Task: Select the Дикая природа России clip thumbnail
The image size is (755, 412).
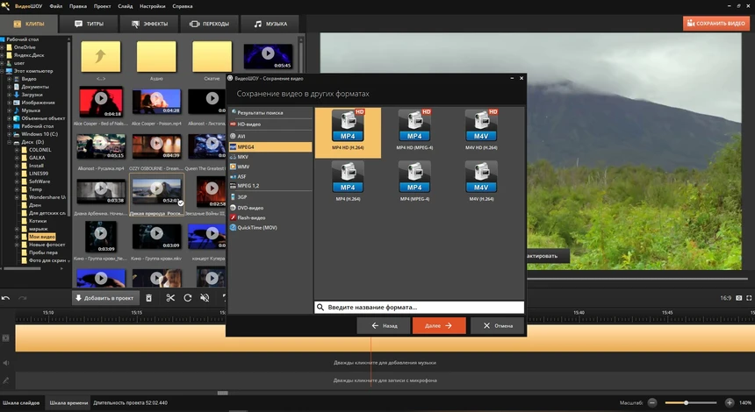Action: coord(156,190)
